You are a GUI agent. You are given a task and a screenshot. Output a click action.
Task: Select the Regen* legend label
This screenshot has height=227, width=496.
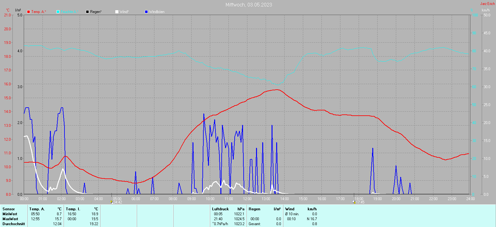[96, 12]
